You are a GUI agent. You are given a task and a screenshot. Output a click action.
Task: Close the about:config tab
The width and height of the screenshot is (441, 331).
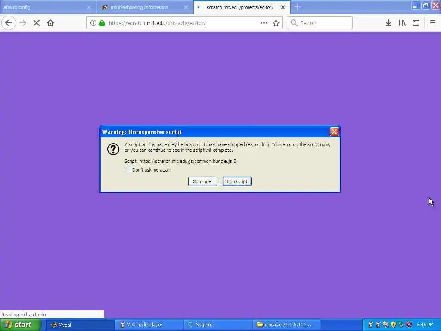[89, 7]
